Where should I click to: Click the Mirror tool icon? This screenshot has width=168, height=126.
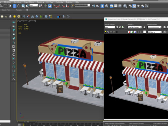[x=93, y=6]
